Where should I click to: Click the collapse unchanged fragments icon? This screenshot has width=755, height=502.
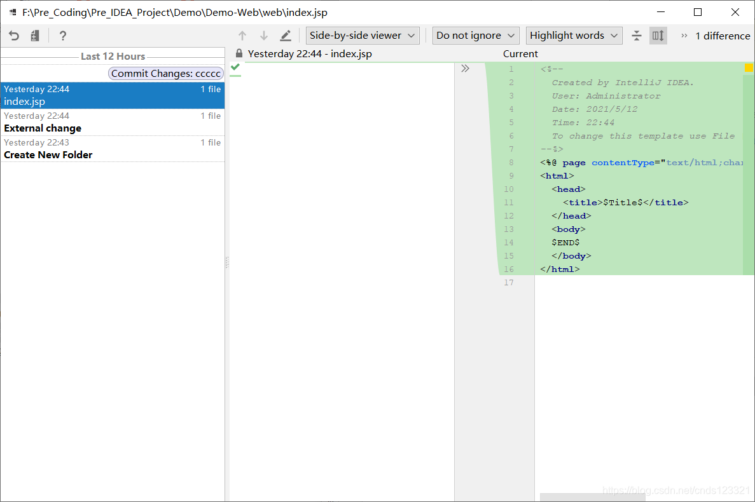click(x=637, y=36)
